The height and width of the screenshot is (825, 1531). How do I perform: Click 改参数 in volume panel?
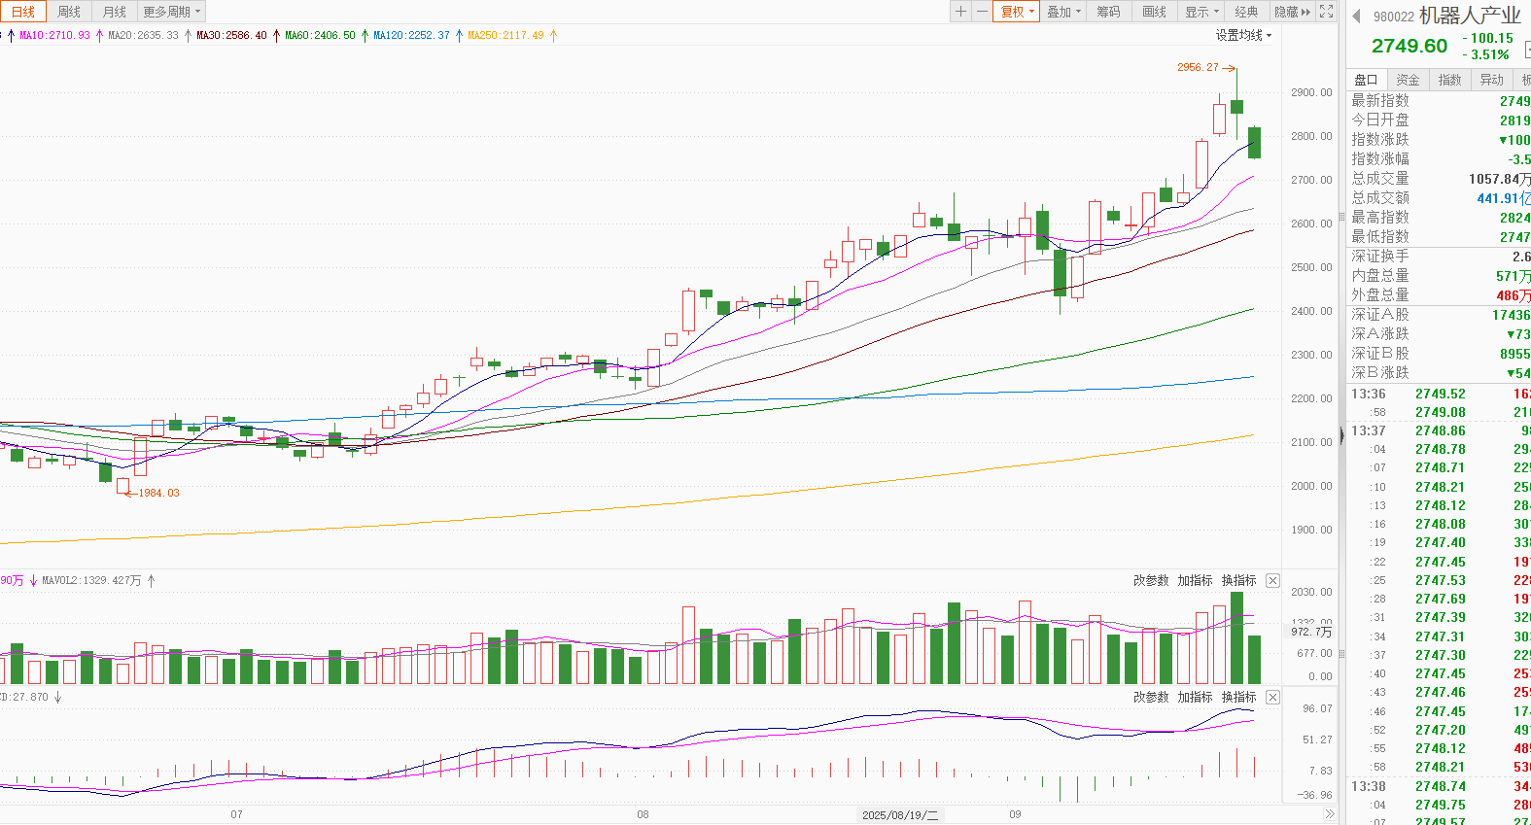click(x=1151, y=580)
